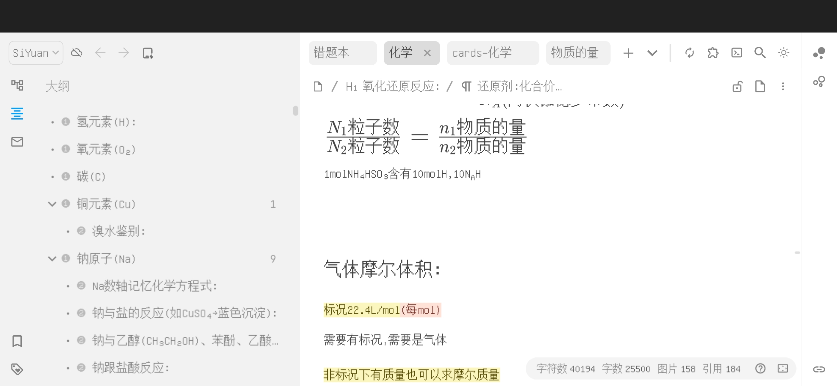837x386 pixels.
Task: Open the outline panel icon in sidebar
Action: click(x=17, y=114)
